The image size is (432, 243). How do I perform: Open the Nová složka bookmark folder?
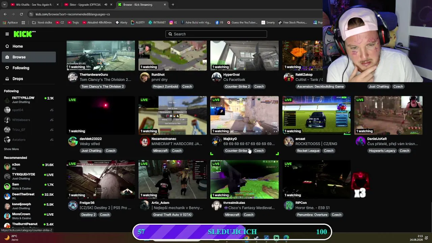pos(42,23)
